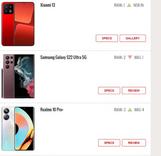The width and height of the screenshot is (161, 156).
Task: Open the Xiaomi 13 title link
Action: (x=48, y=5)
